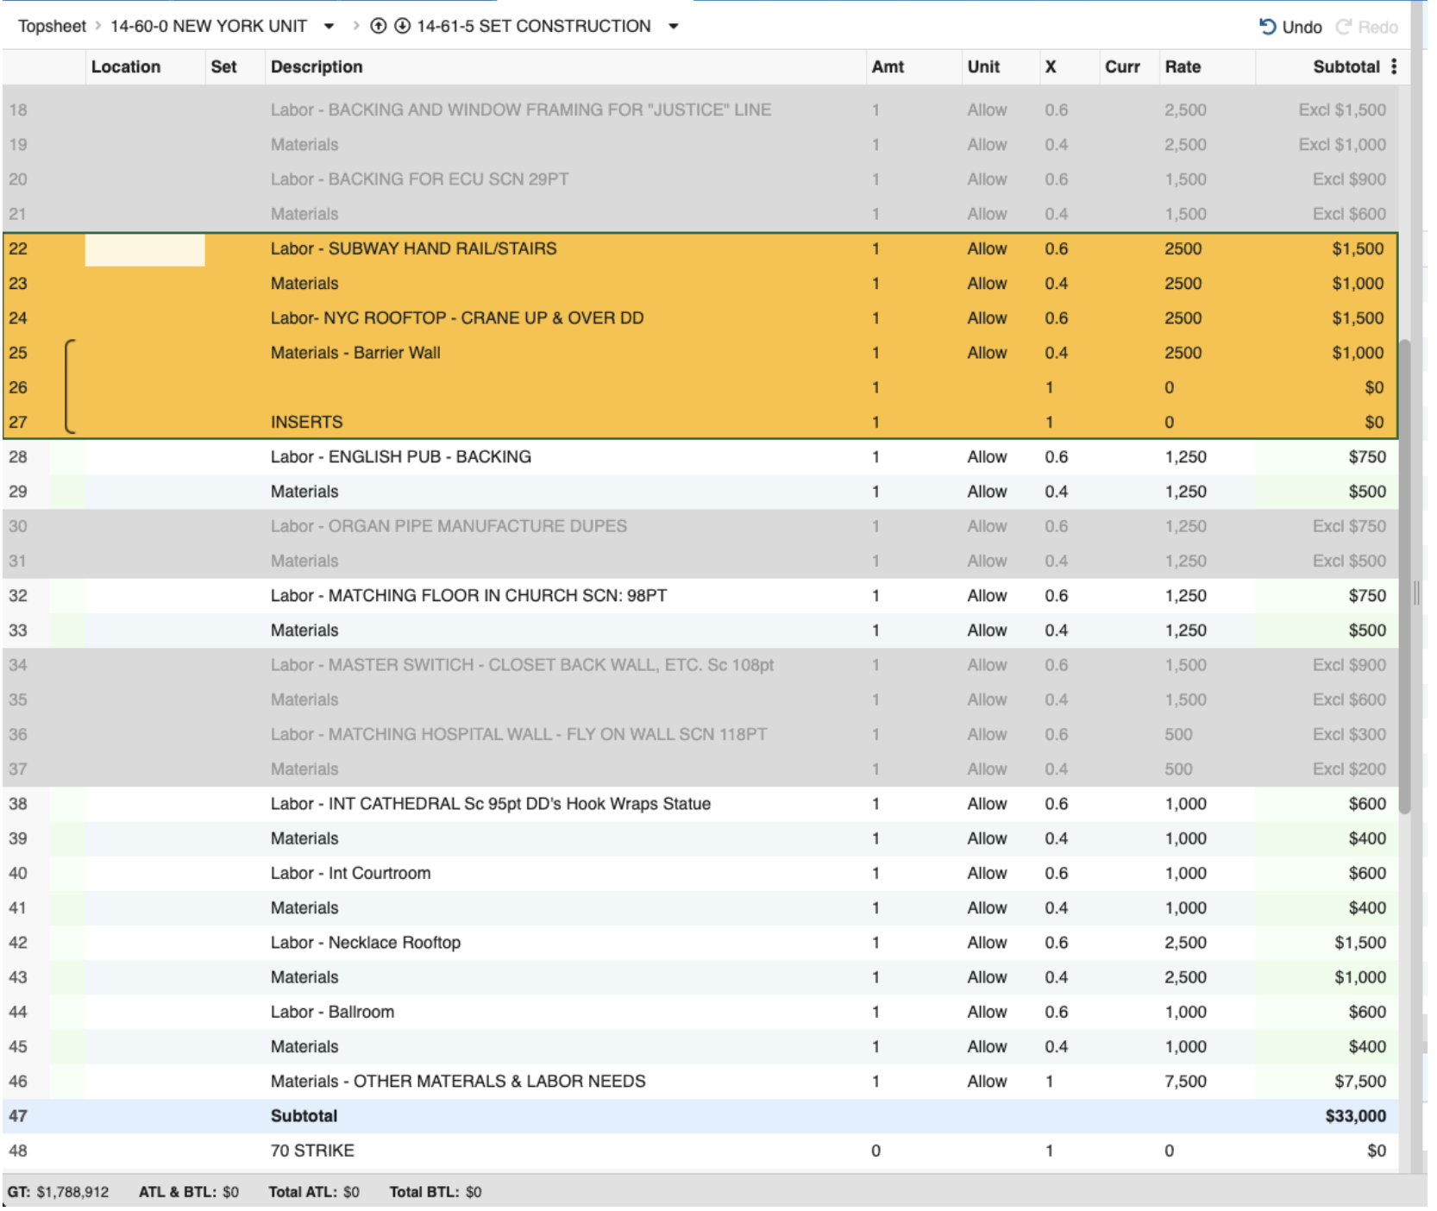
Task: Click the breadcrumb chevron after Topsheet
Action: coord(98,26)
